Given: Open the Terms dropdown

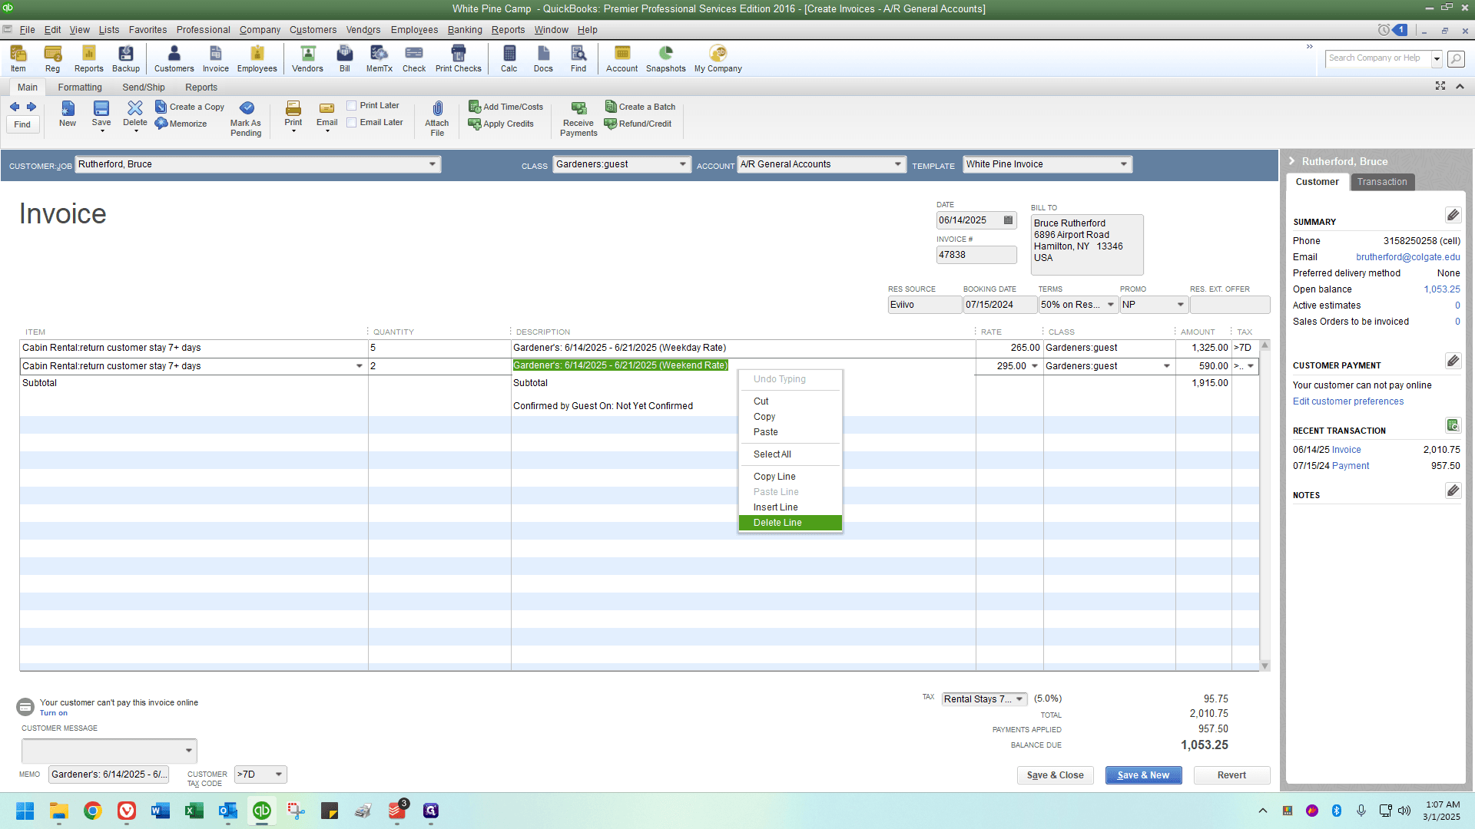Looking at the screenshot, I should tap(1111, 305).
